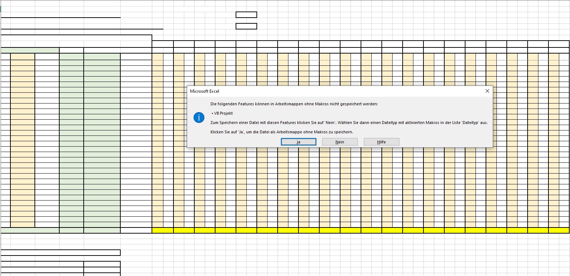Select the last yellow cell at the far right
Viewport: 570px width, 276px height.
[x=559, y=230]
